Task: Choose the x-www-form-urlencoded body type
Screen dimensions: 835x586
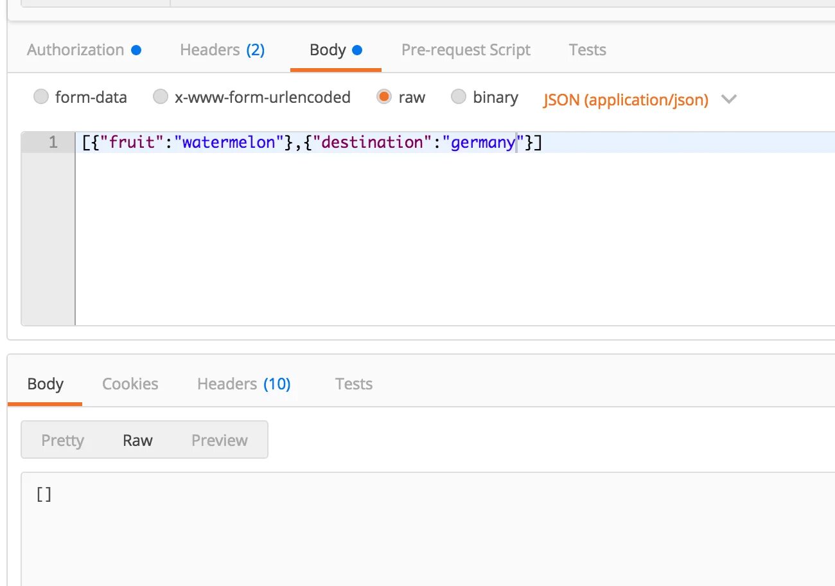Action: [x=161, y=97]
